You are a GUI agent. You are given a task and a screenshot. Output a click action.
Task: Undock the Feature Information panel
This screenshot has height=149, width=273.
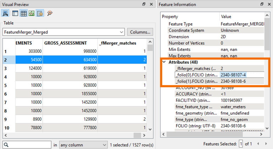(x=262, y=4)
